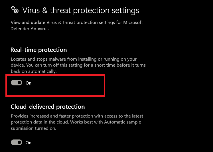
Task: Turn off the Real-time protection switch
Action: pos(17,83)
